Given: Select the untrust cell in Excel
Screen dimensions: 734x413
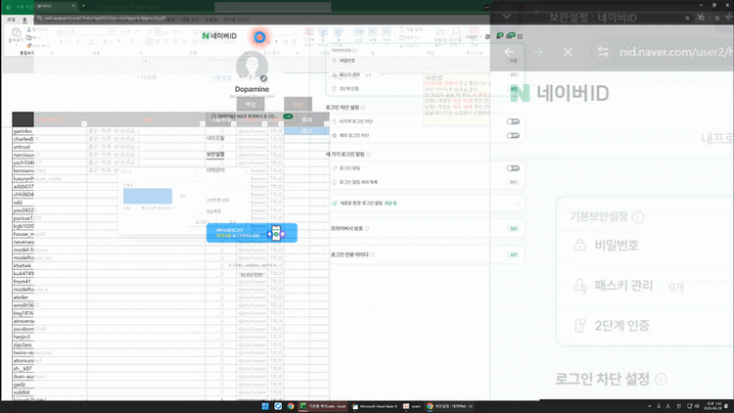Looking at the screenshot, I should [49, 147].
